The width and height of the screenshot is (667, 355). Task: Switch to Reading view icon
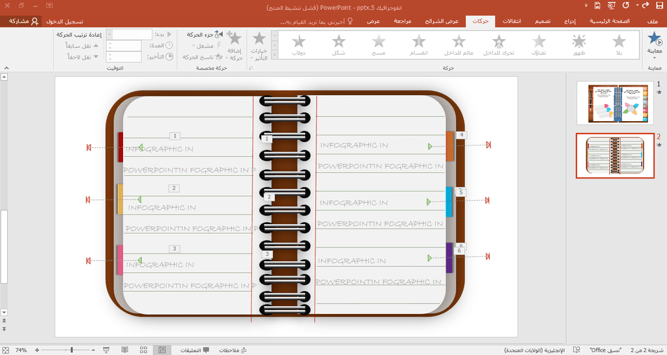coord(124,350)
